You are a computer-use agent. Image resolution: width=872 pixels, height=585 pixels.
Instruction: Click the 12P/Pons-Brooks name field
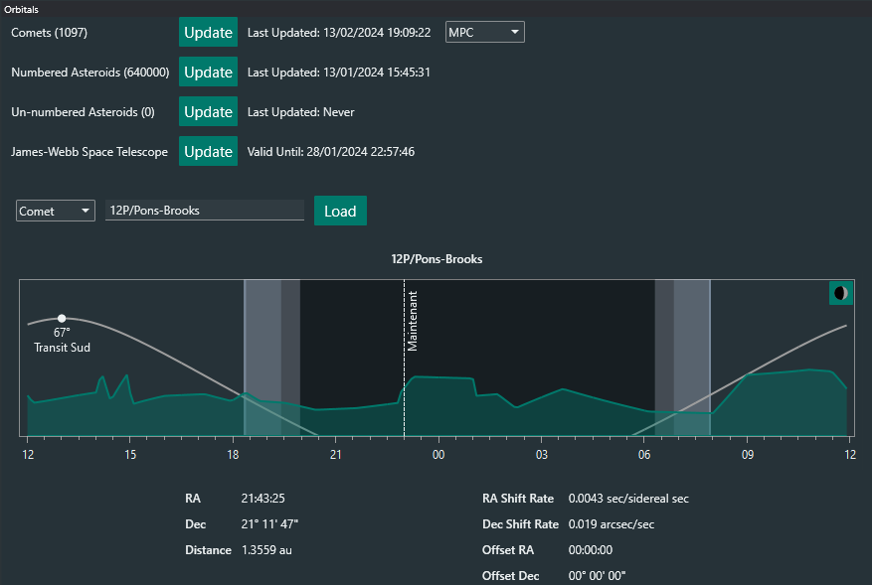coord(204,211)
